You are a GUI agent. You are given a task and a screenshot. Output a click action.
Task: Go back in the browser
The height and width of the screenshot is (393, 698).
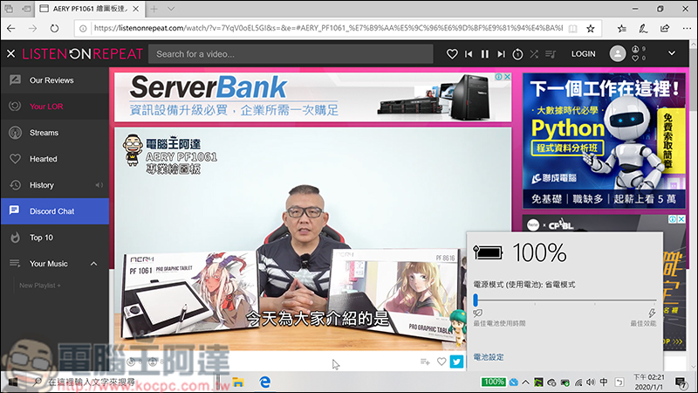tap(11, 29)
